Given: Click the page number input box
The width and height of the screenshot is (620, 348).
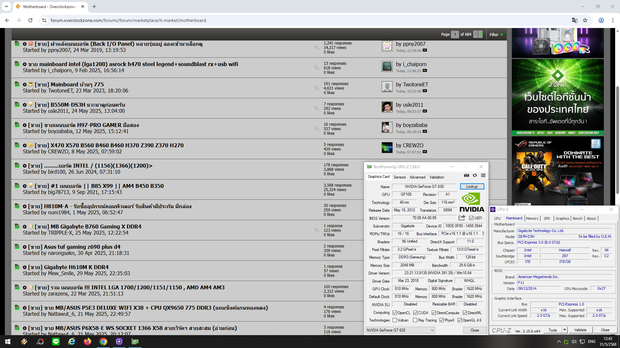Looking at the screenshot, I should pyautogui.click(x=455, y=34).
